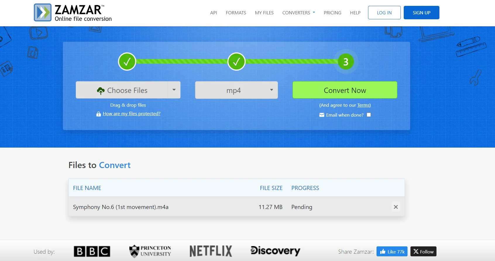This screenshot has width=495, height=261.
Task: Click the SIGN UP button
Action: 421,13
